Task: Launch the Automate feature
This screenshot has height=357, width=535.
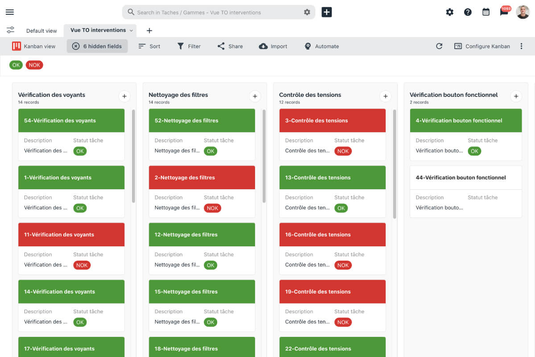Action: (321, 46)
